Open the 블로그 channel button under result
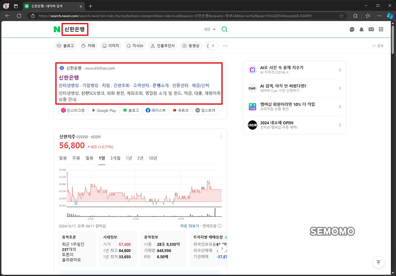The image size is (396, 276). pyautogui.click(x=131, y=110)
